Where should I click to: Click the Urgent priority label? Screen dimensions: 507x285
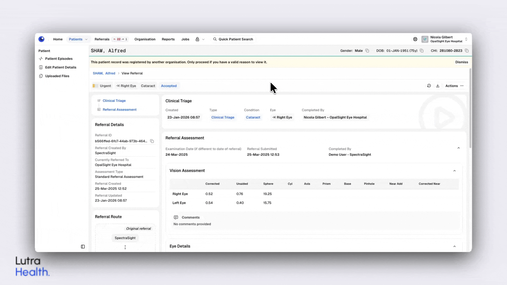[x=105, y=86]
